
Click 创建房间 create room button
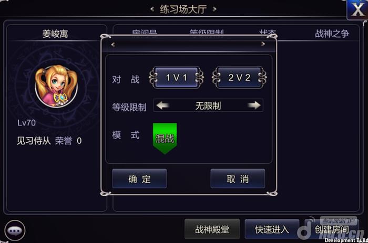tap(332, 229)
